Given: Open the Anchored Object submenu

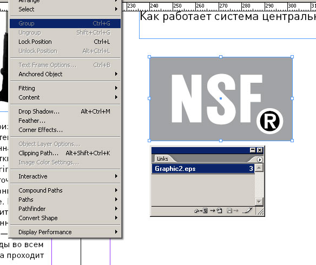Looking at the screenshot, I should point(65,74).
